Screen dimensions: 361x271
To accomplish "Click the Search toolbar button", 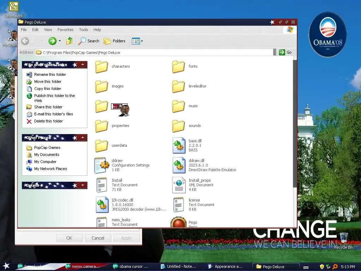I will (x=89, y=41).
